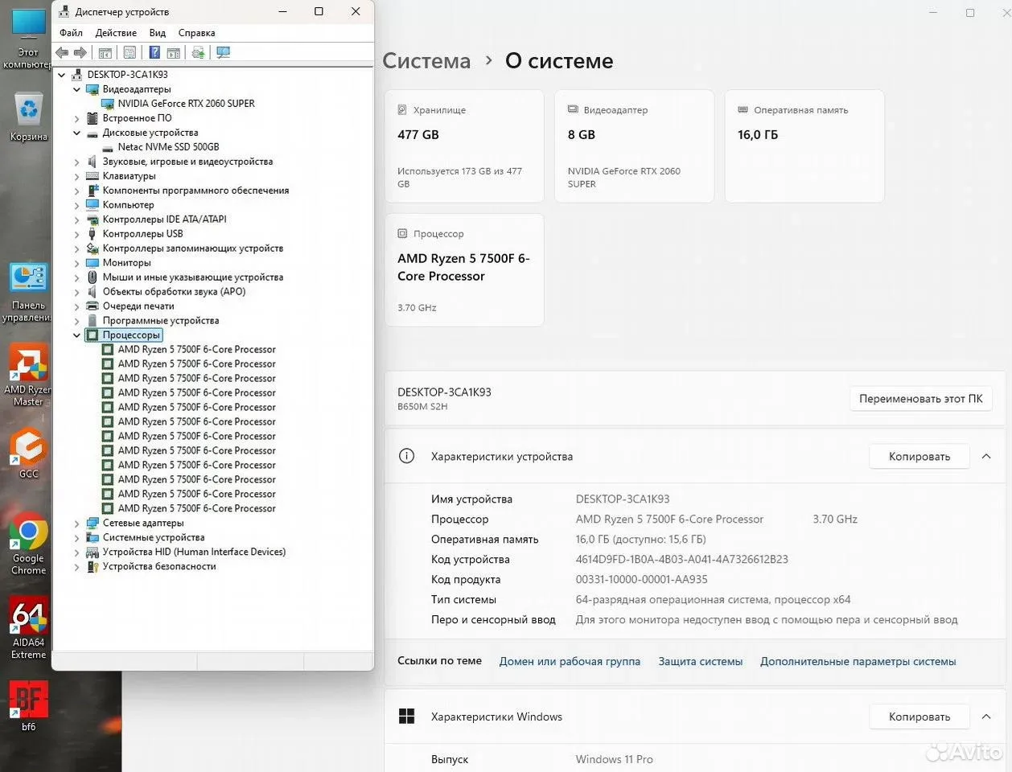This screenshot has width=1012, height=772.
Task: Open the Файл menu
Action: [x=71, y=33]
